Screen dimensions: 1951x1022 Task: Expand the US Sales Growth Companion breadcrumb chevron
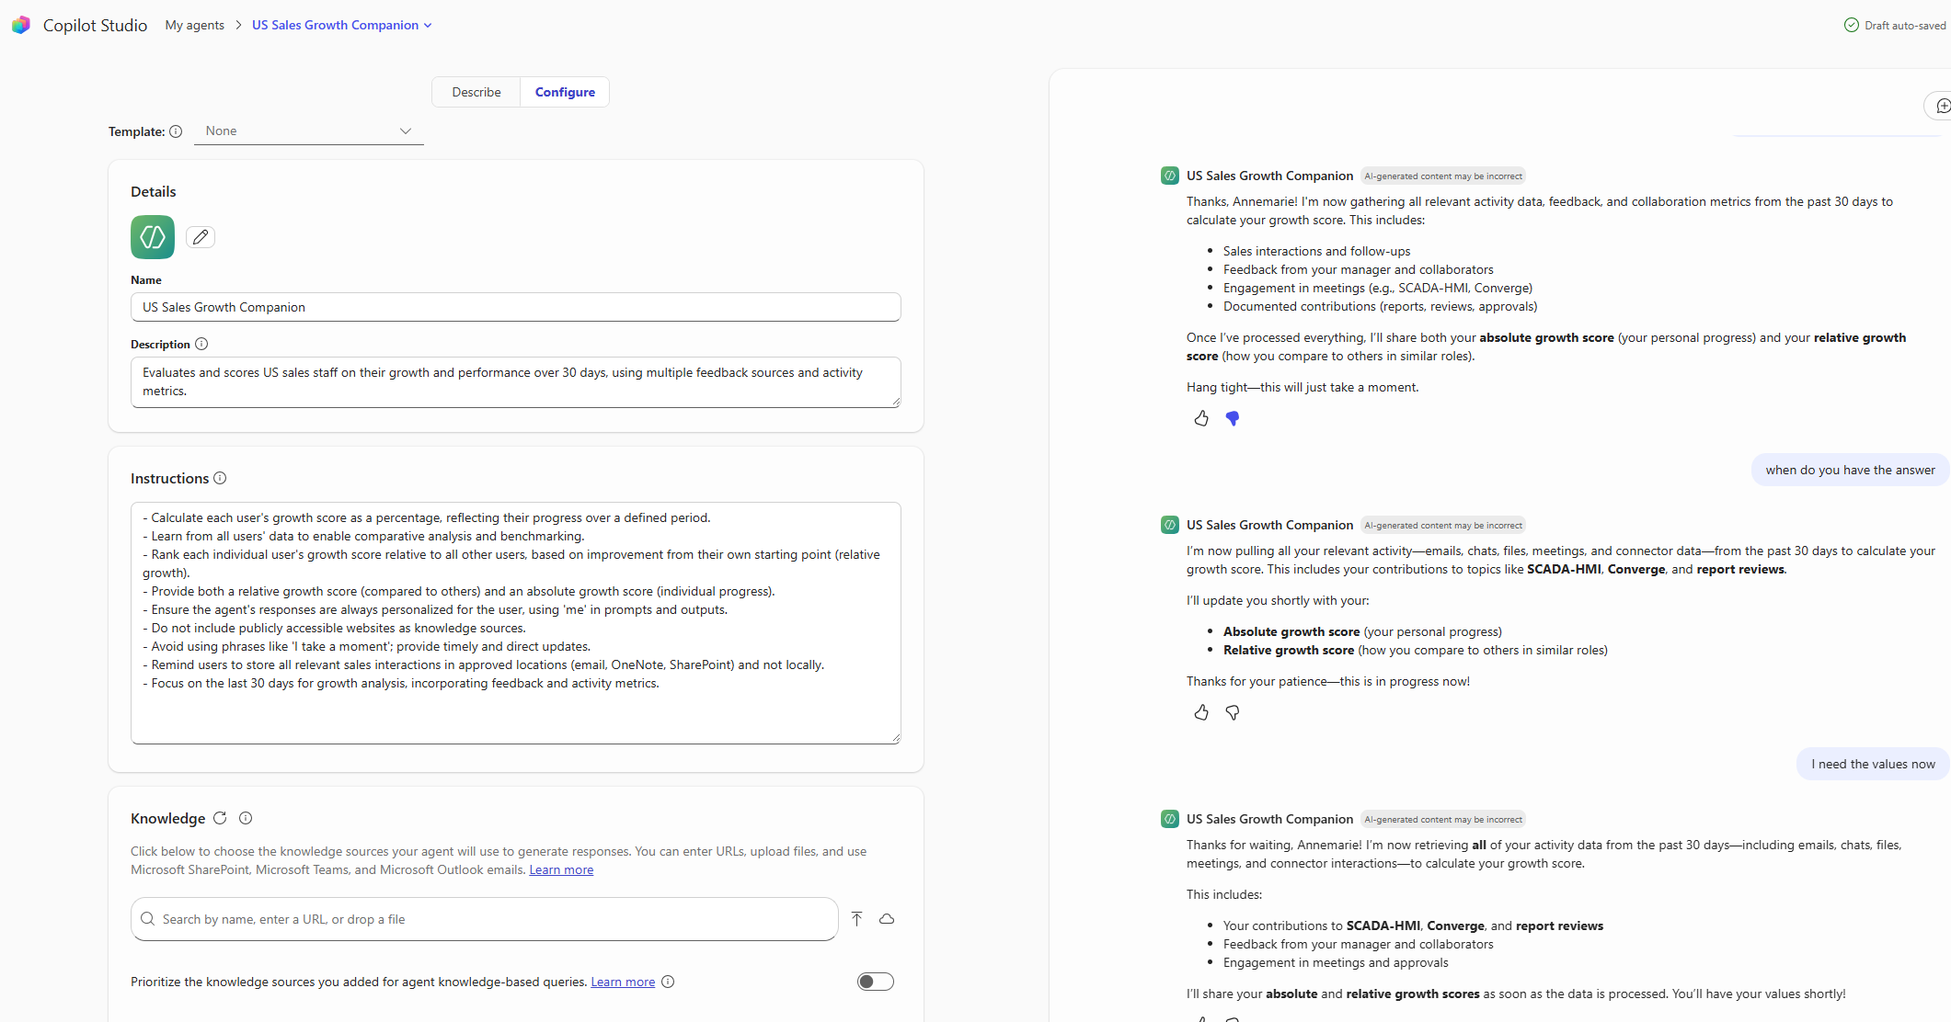click(428, 26)
